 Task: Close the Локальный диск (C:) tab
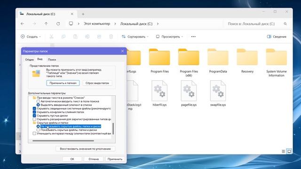tap(72, 14)
